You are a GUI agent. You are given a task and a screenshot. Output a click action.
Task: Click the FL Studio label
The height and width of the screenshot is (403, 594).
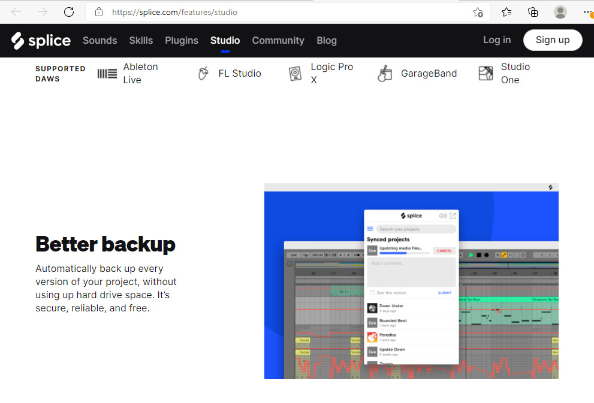240,74
